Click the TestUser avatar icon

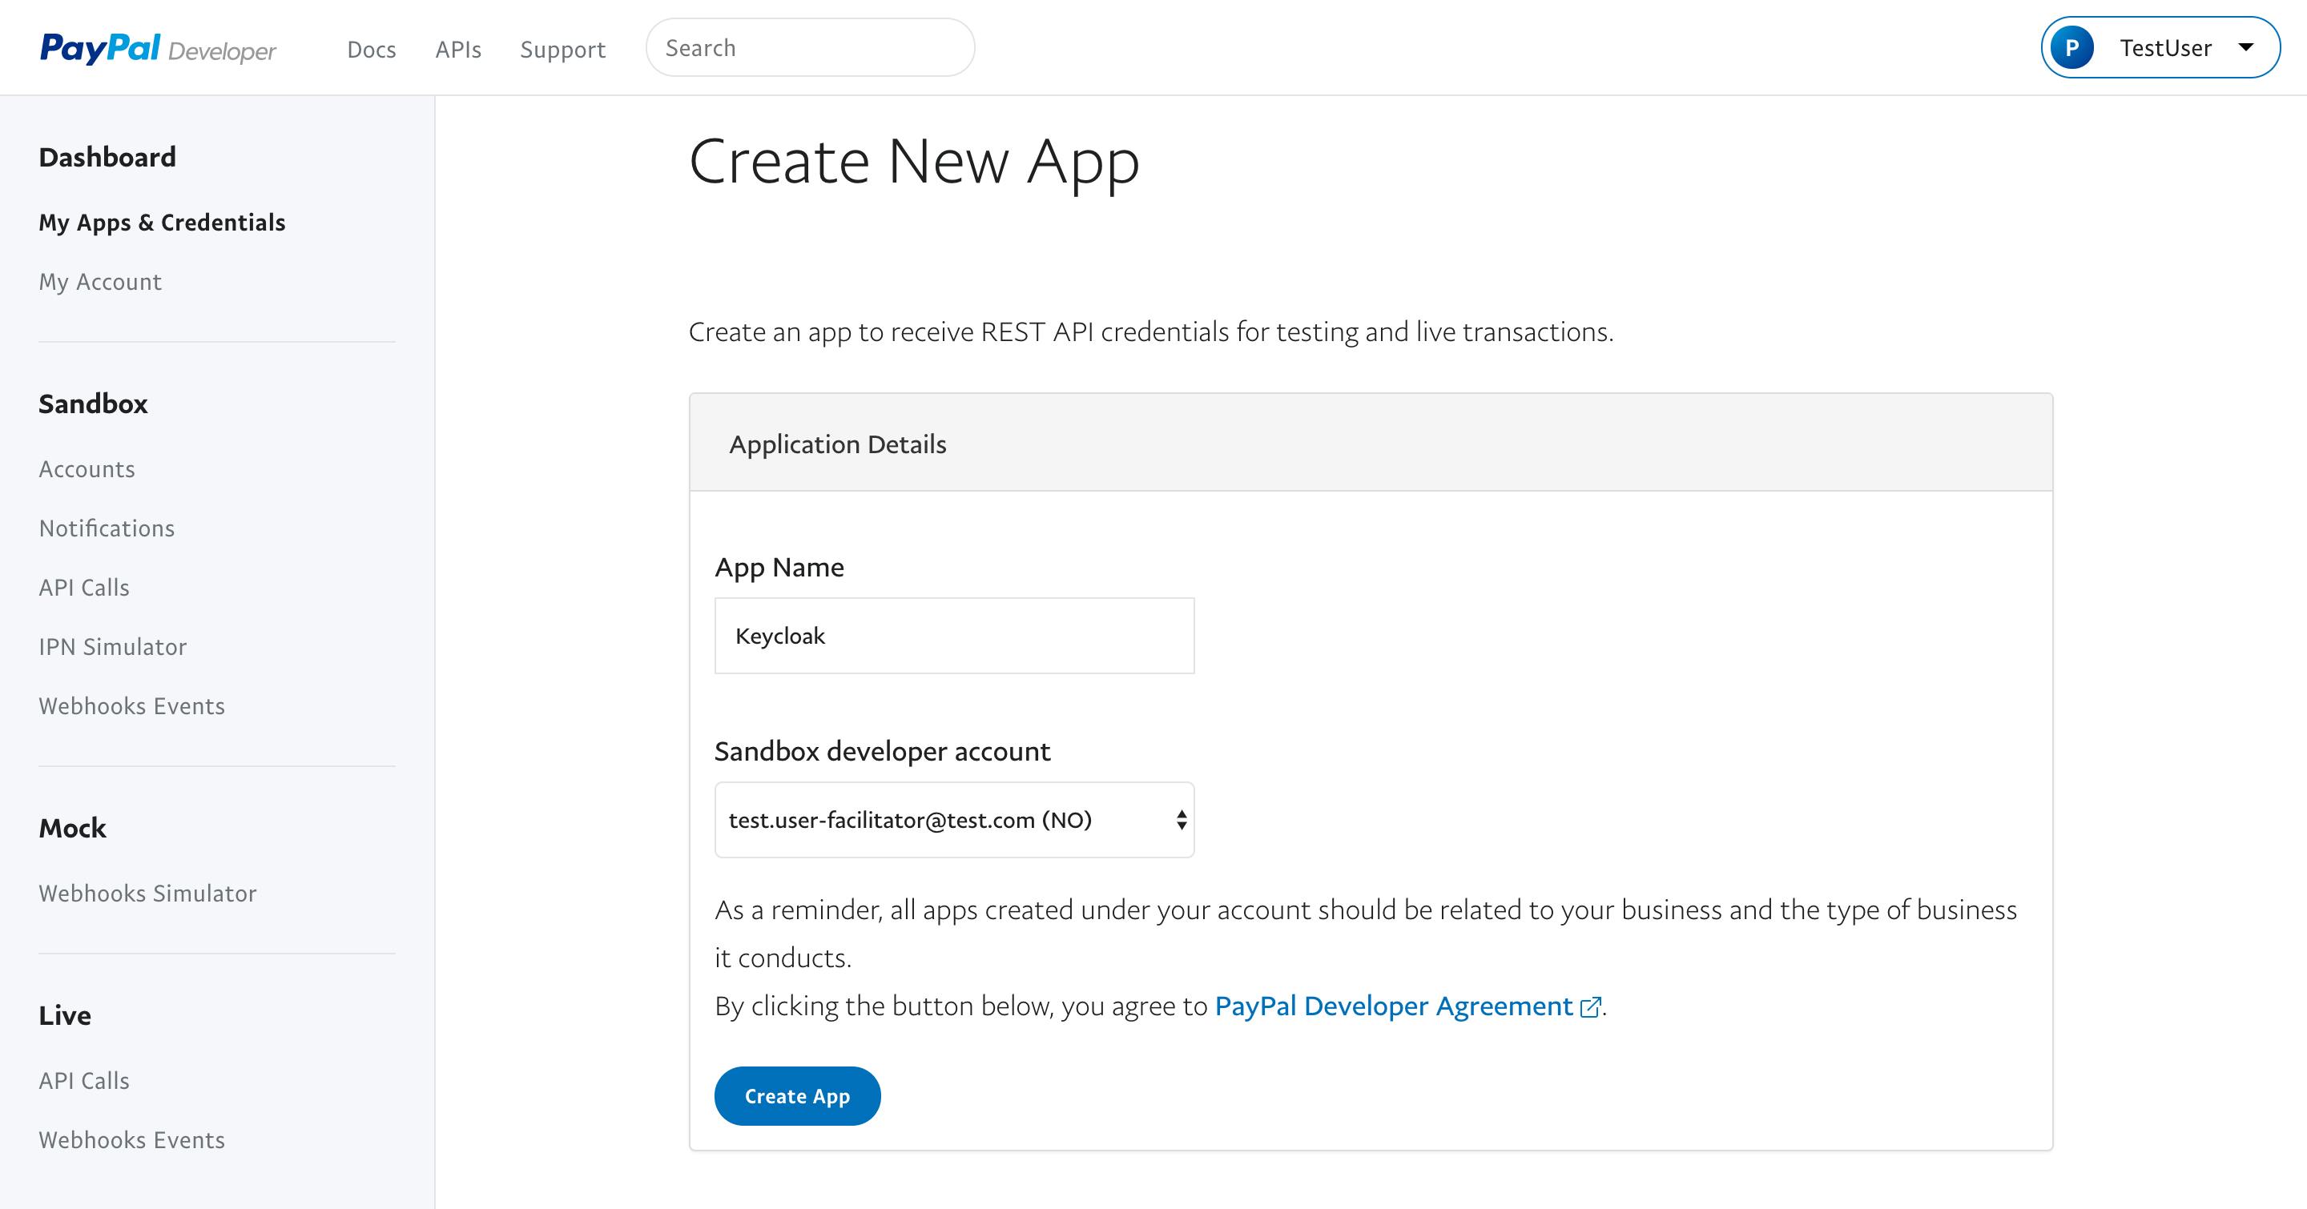coord(2074,47)
